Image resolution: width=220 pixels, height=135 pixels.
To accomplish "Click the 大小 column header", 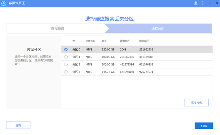I will 104,41.
